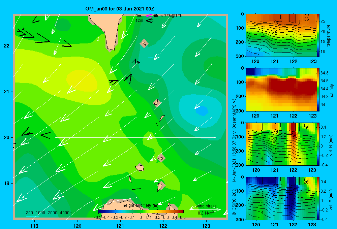Screen dimensions: 337x229
Task: Click the salinity panel colorbar
Action: (x=318, y=90)
